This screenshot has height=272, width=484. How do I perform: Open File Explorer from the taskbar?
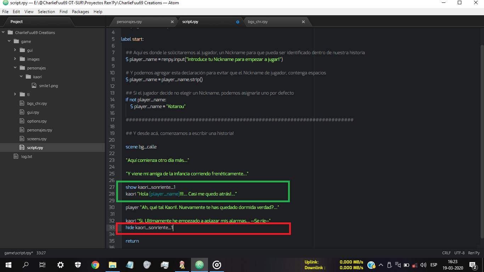pos(112,265)
